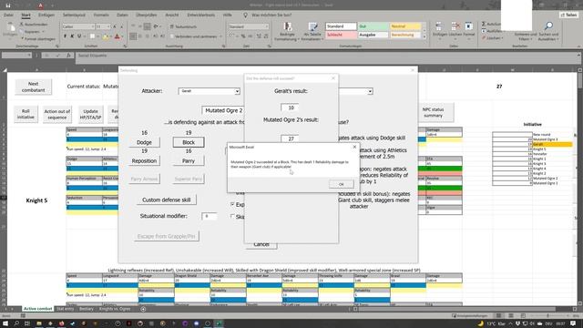This screenshot has height=328, width=583.
Task: Open the Datei ribbon tab
Action: [8, 15]
